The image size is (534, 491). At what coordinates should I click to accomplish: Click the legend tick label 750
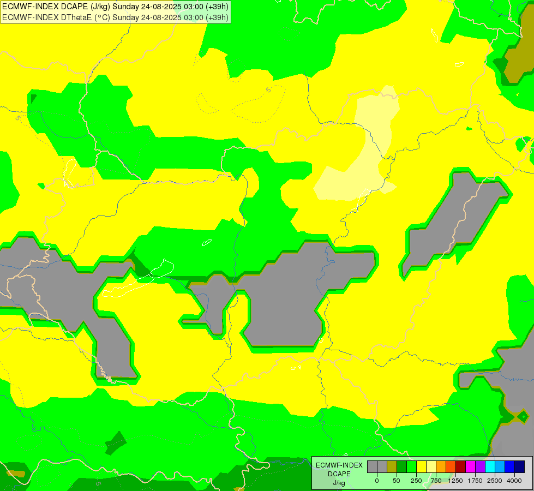pos(436,481)
